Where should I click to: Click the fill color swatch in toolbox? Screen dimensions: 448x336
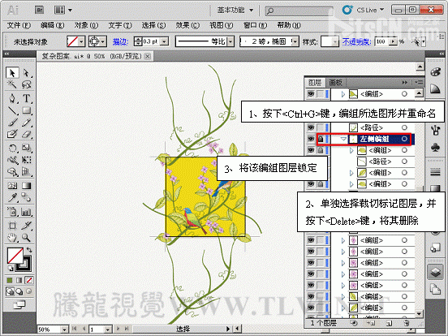pos(15,255)
